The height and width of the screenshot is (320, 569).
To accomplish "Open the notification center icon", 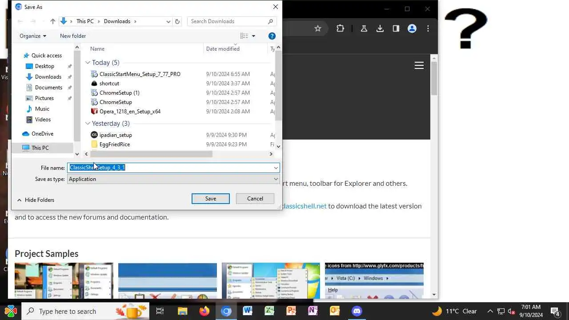I will click(555, 311).
